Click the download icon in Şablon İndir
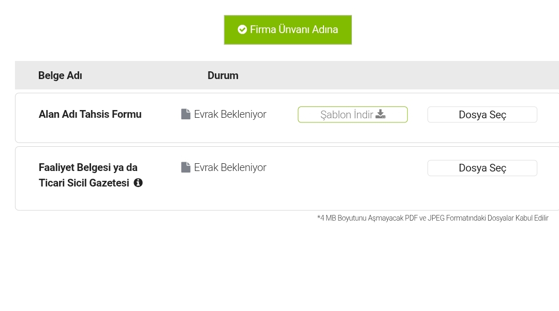Viewport: 559px width, 311px height. point(380,114)
